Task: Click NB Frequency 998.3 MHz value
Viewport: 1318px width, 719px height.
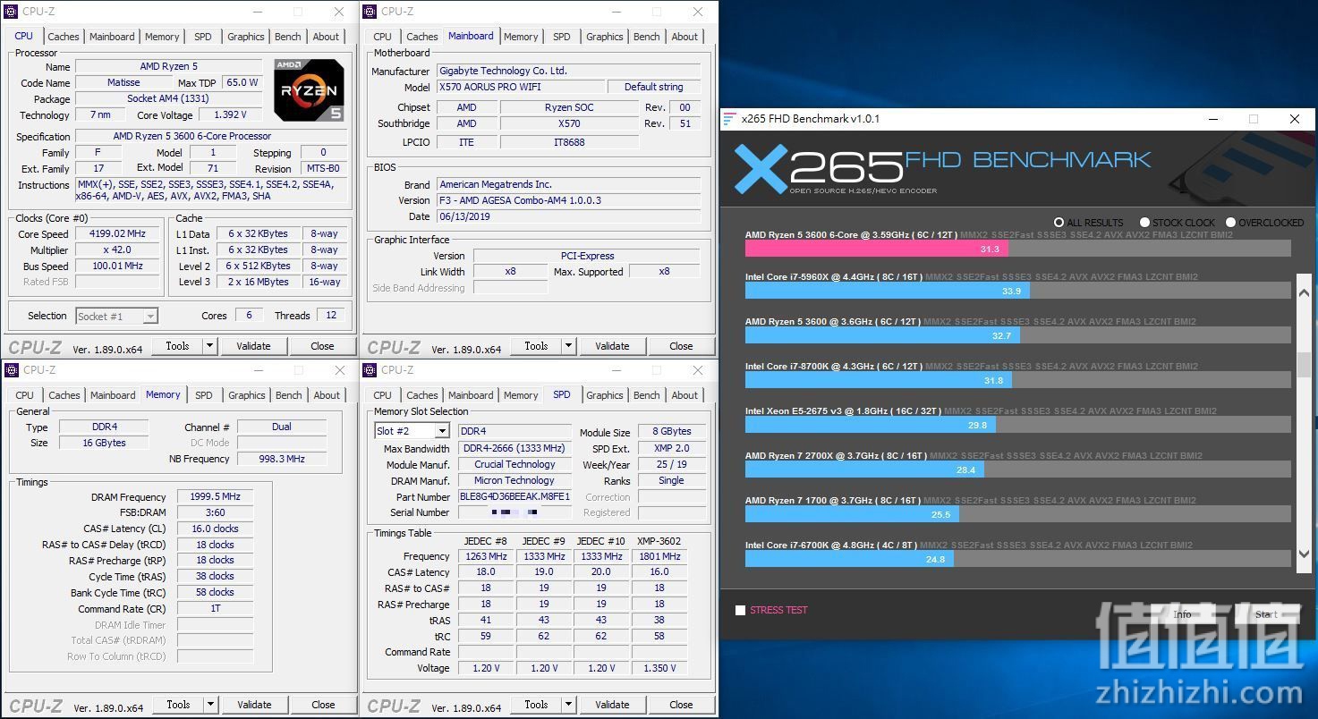Action: click(282, 459)
